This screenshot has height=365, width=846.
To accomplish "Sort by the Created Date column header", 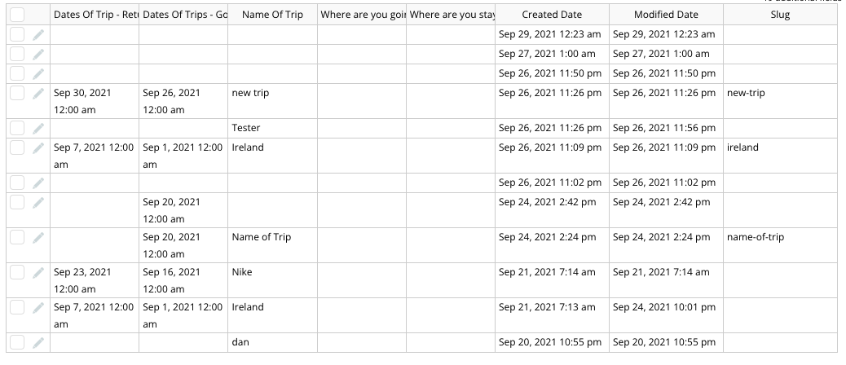I will coord(552,15).
